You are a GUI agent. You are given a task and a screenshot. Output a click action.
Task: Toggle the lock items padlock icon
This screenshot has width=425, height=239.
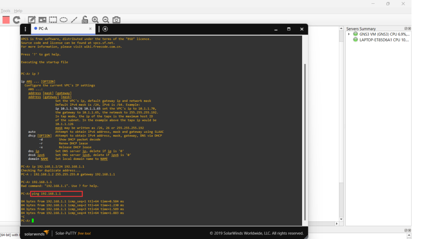(x=85, y=20)
